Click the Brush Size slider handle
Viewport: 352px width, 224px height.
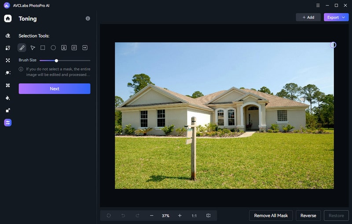(x=56, y=60)
